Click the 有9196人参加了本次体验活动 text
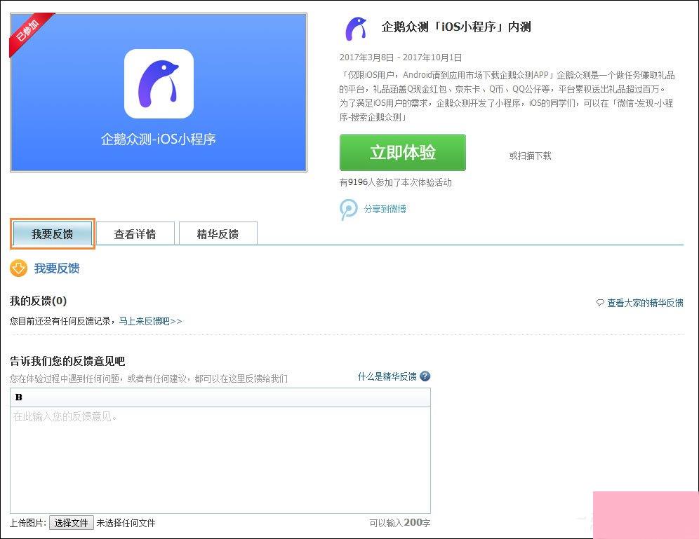699x539 pixels. click(395, 182)
